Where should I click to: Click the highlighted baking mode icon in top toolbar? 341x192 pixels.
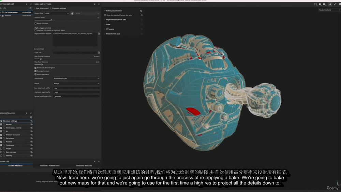click(330, 4)
